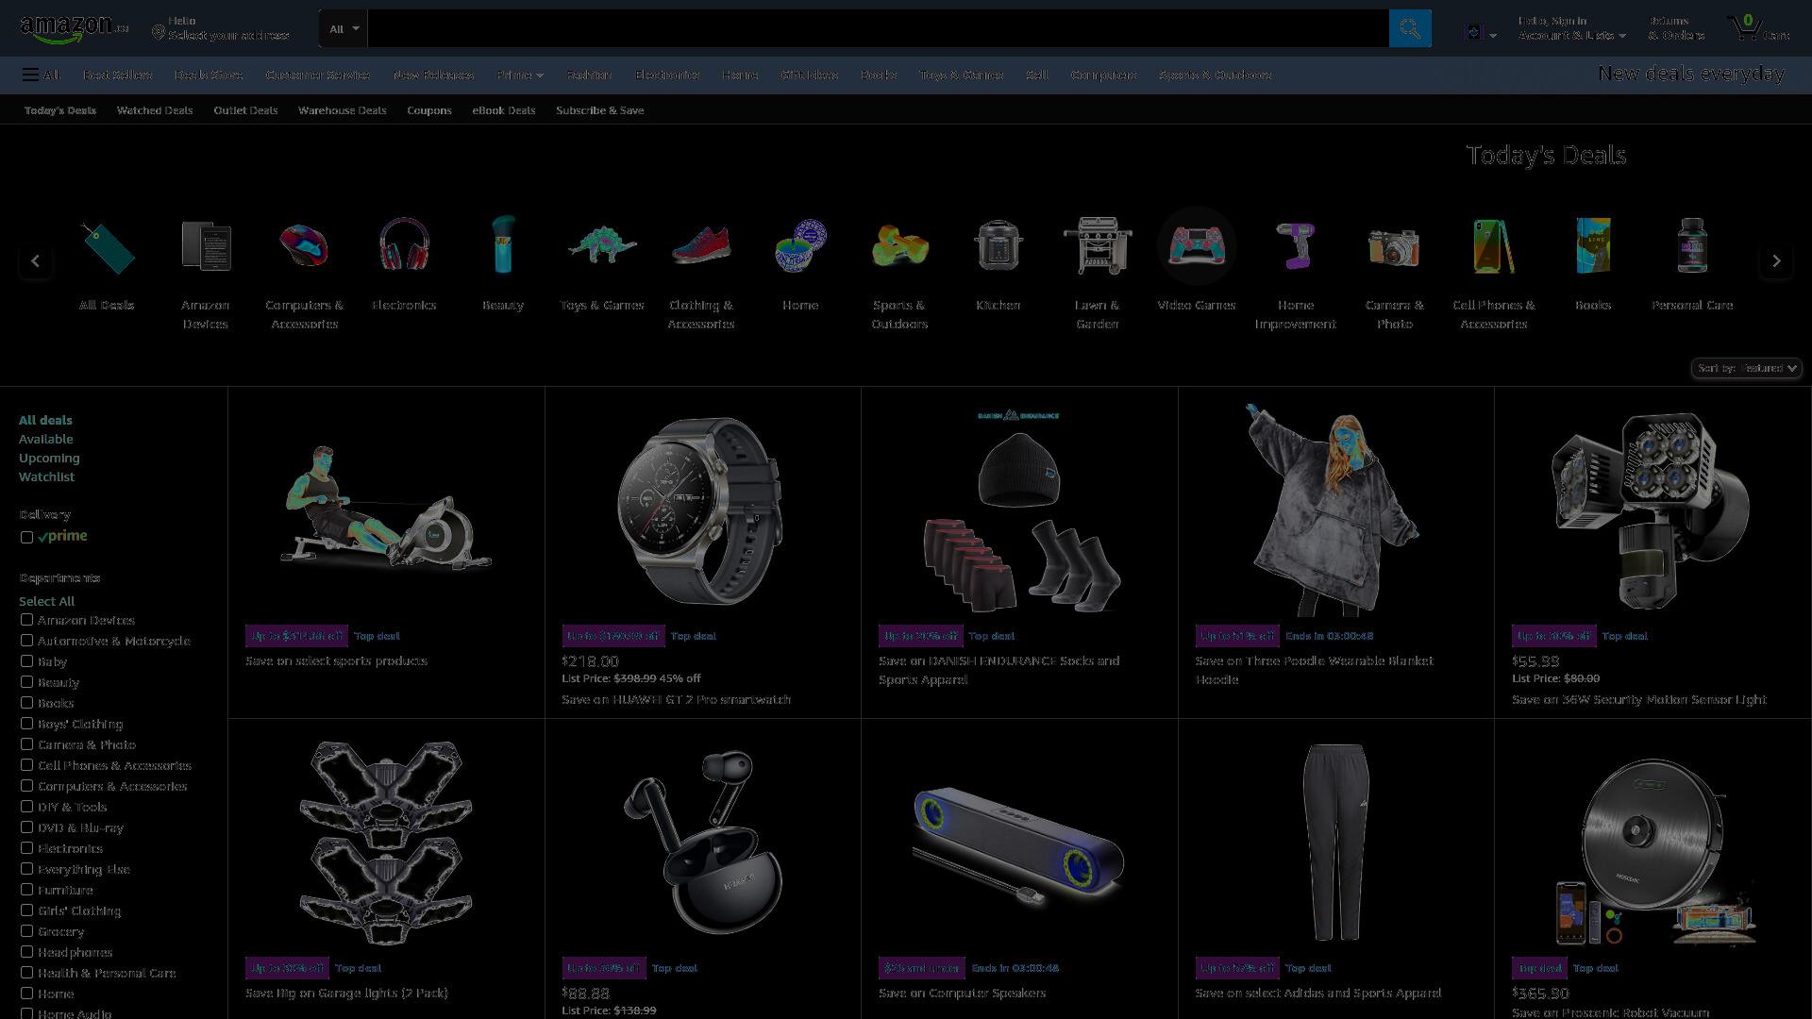
Task: Open the hamburger All menu
Action: pyautogui.click(x=42, y=75)
